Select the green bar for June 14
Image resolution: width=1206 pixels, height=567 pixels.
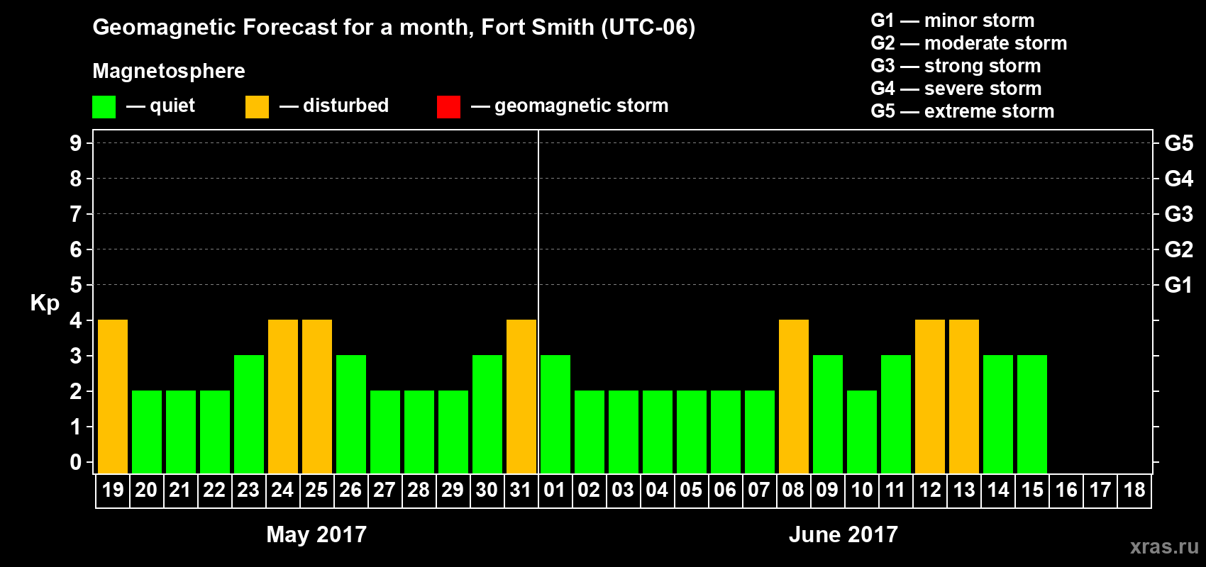coord(998,415)
